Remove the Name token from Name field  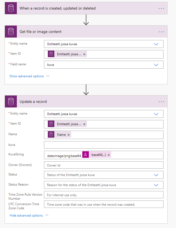point(68,135)
